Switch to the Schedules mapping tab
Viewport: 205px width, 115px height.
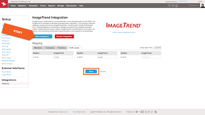(50, 48)
